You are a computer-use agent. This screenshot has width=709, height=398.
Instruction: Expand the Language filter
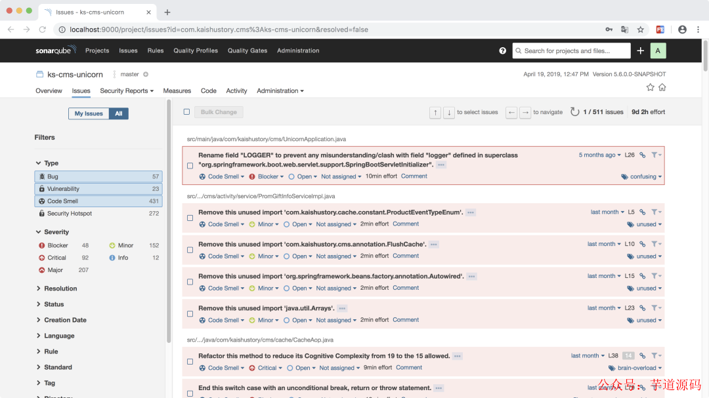(54, 336)
